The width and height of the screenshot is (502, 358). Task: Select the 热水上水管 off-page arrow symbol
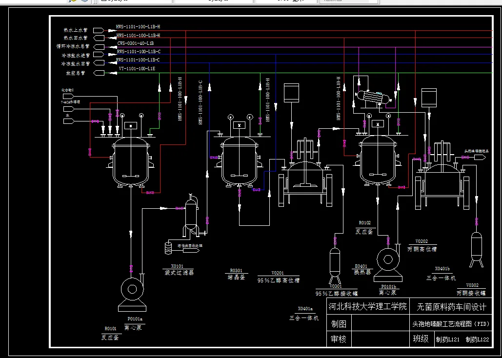pos(99,30)
